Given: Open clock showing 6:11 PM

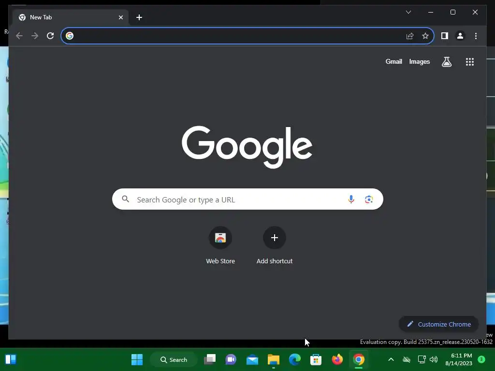Looking at the screenshot, I should (x=459, y=359).
